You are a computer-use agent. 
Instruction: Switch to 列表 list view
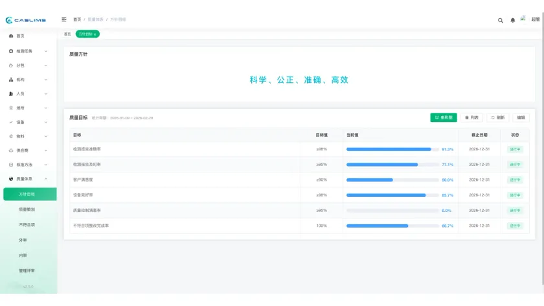471,117
